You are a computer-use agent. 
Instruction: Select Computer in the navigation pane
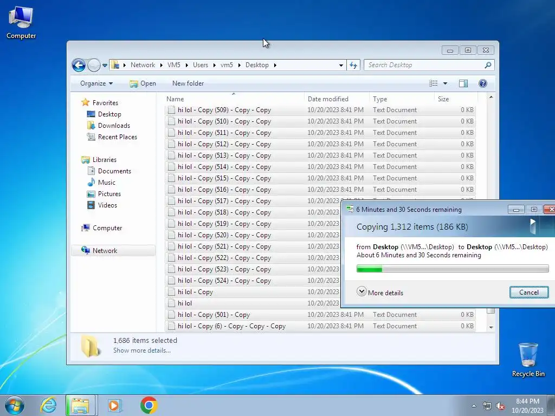(107, 228)
